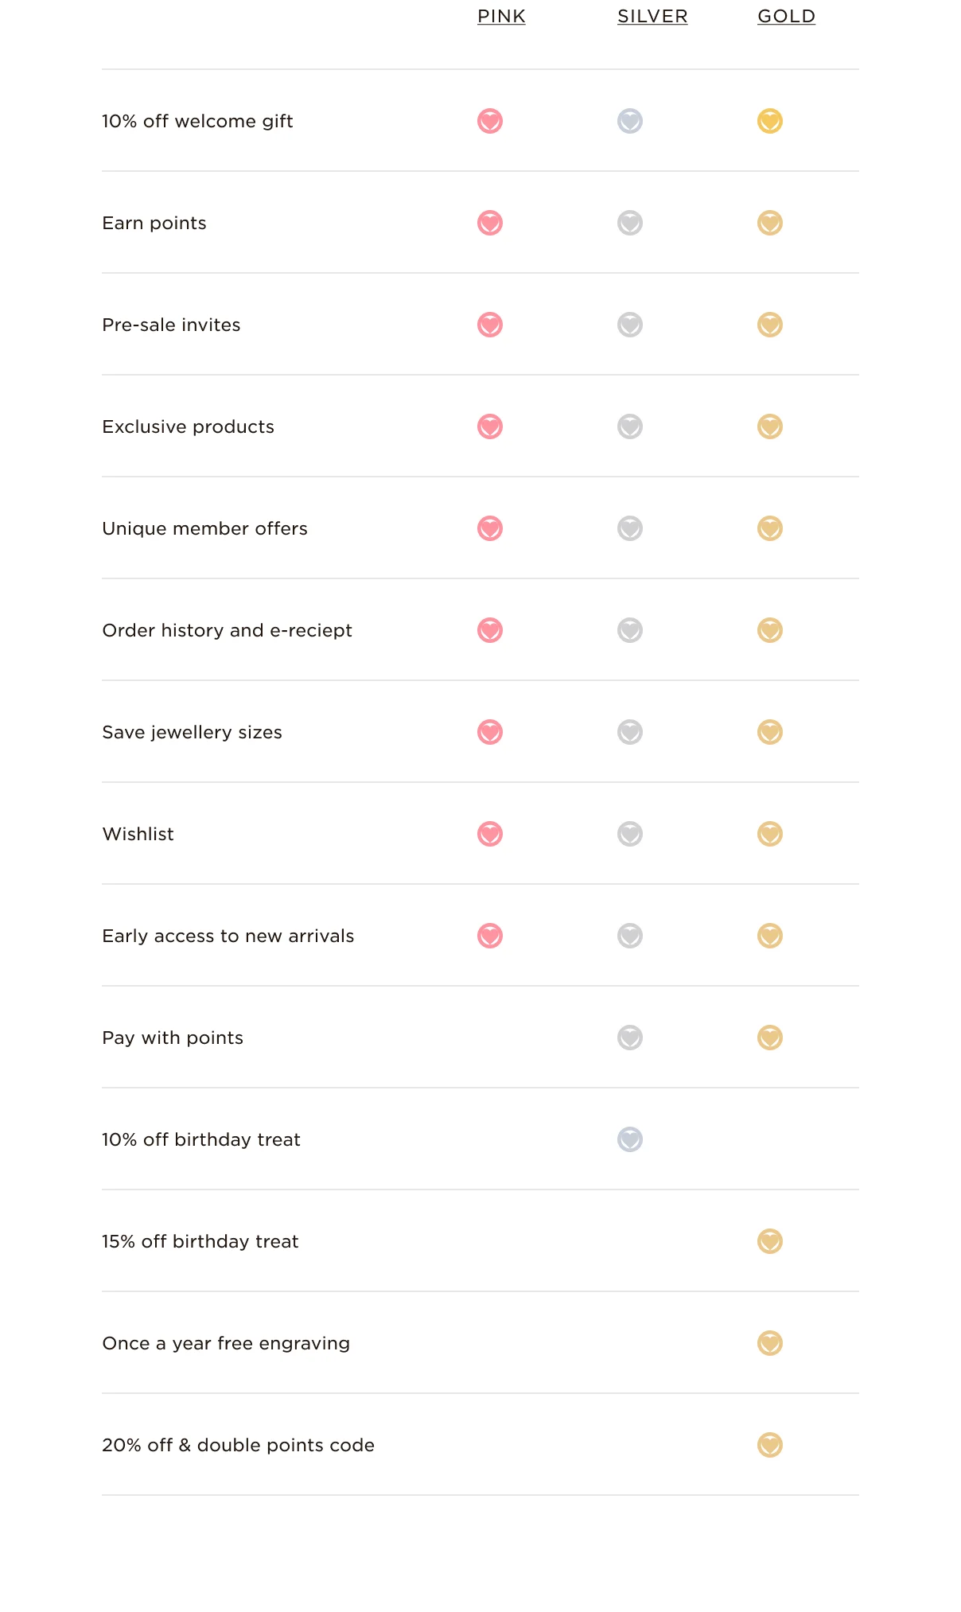
Task: Click gold heart for Pre-sale invites
Action: [770, 325]
